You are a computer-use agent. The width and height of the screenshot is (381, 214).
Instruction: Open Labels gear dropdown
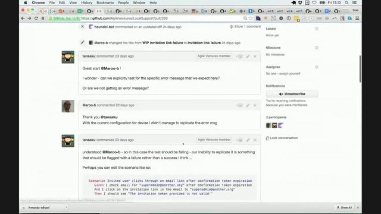pos(316,29)
